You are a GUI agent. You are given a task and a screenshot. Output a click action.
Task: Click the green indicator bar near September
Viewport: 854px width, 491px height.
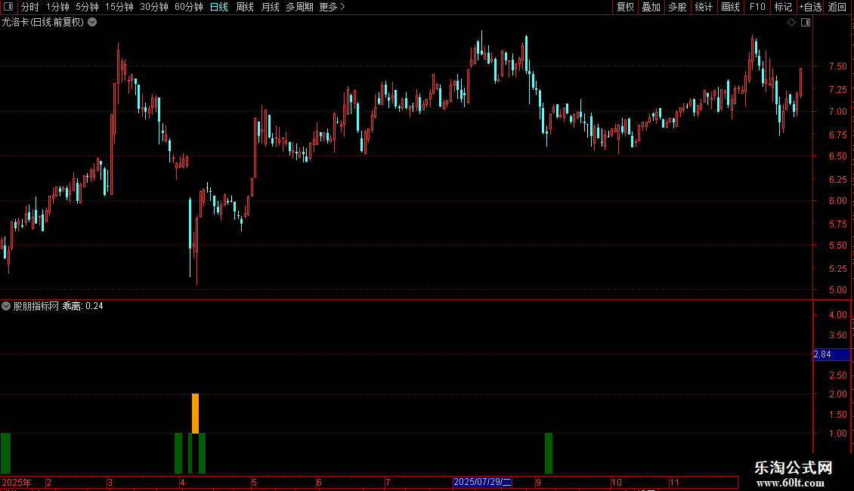[549, 453]
